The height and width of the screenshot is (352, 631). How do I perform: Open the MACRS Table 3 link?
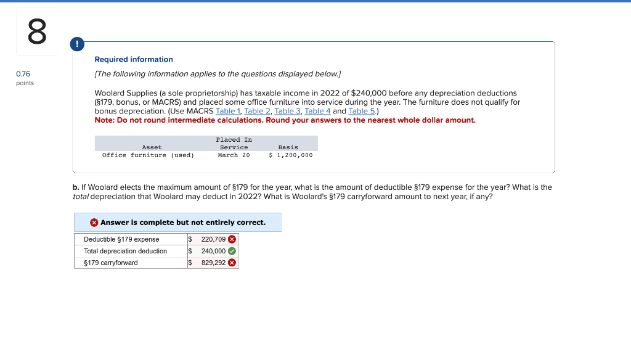coord(287,111)
